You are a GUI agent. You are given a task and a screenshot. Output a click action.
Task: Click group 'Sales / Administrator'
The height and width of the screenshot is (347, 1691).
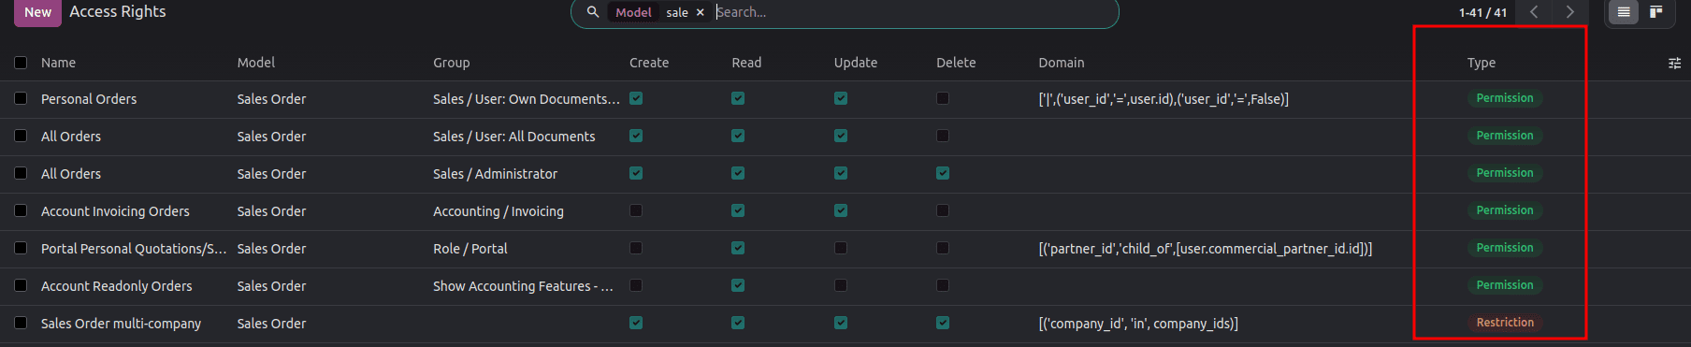(495, 174)
